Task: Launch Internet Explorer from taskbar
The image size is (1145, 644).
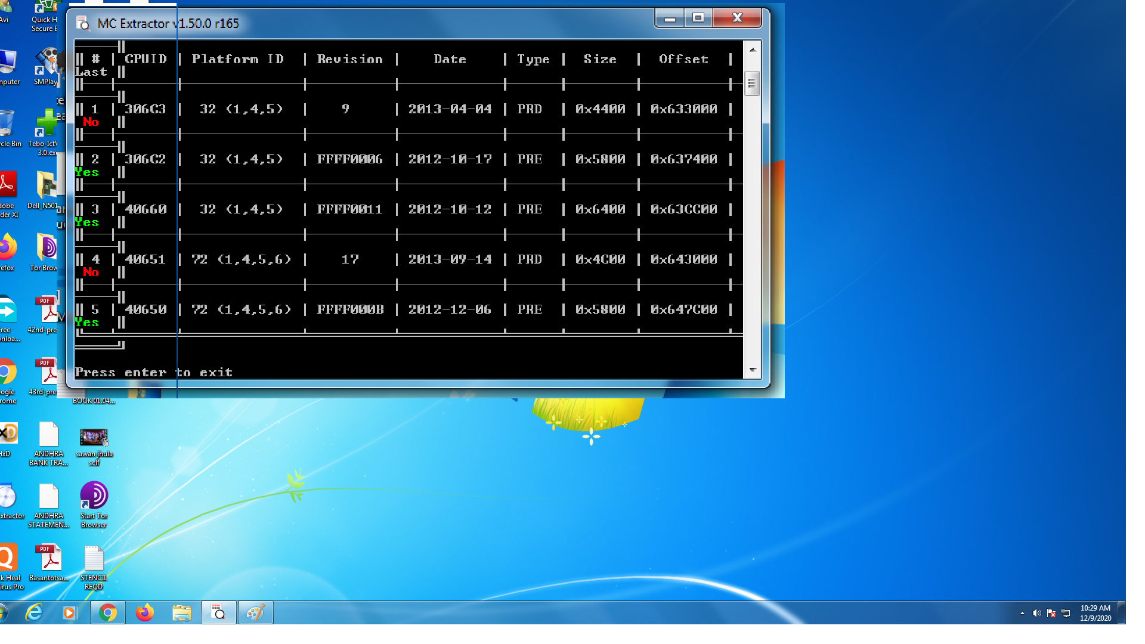Action: pyautogui.click(x=34, y=612)
